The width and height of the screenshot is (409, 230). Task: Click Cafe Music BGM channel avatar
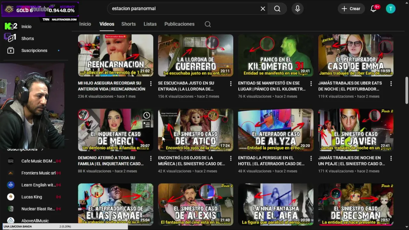[x=11, y=161]
